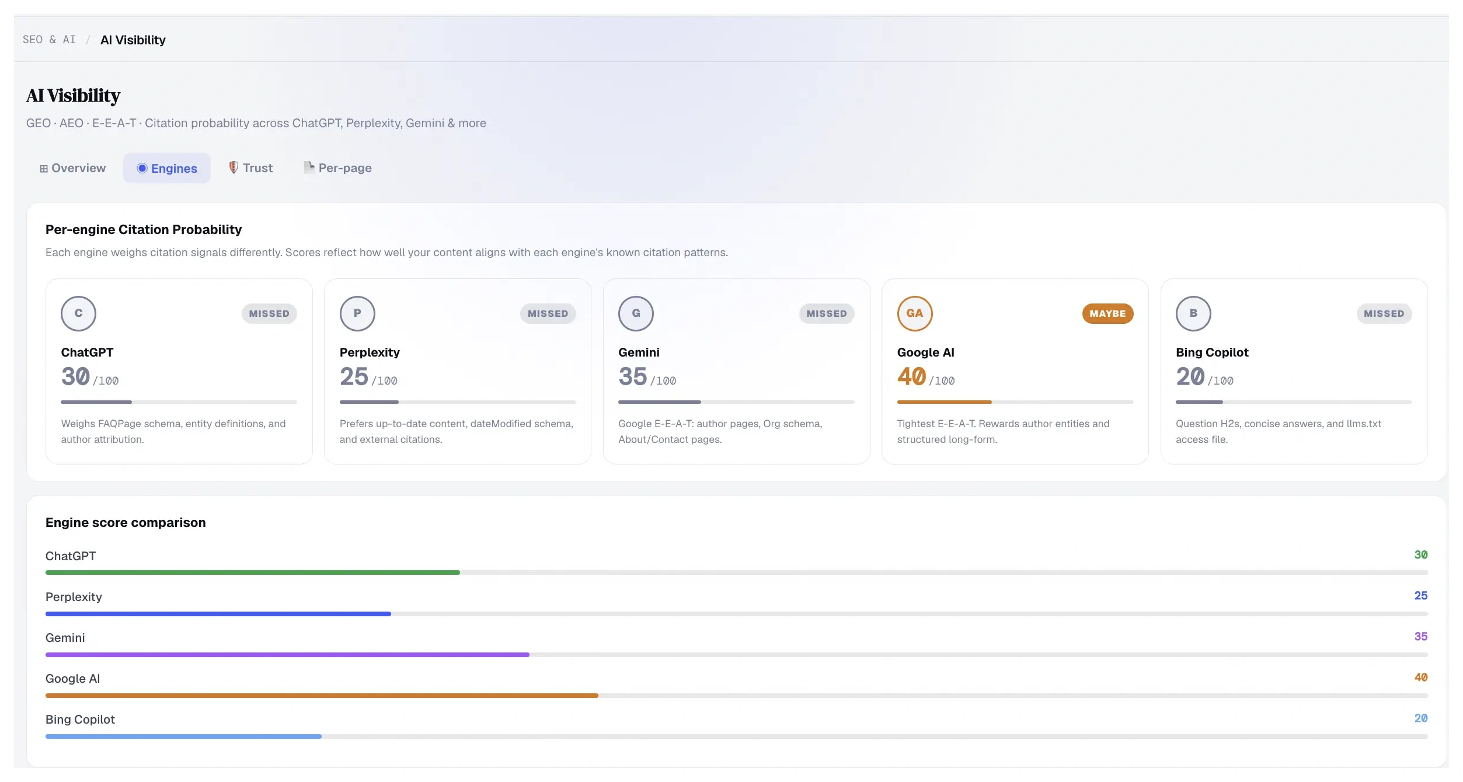Click the AI Visibility breadcrumb item

pyautogui.click(x=133, y=40)
